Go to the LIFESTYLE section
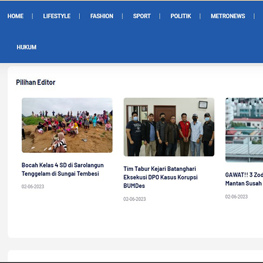The image size is (263, 263). coord(57,16)
